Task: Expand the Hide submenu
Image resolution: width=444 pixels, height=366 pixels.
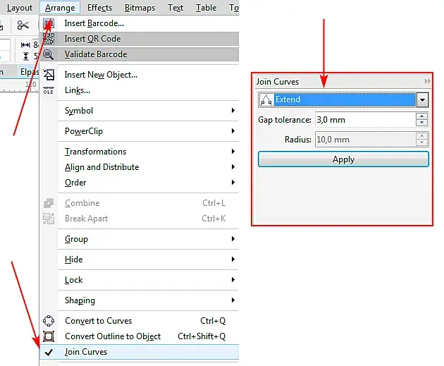Action: pyautogui.click(x=233, y=260)
